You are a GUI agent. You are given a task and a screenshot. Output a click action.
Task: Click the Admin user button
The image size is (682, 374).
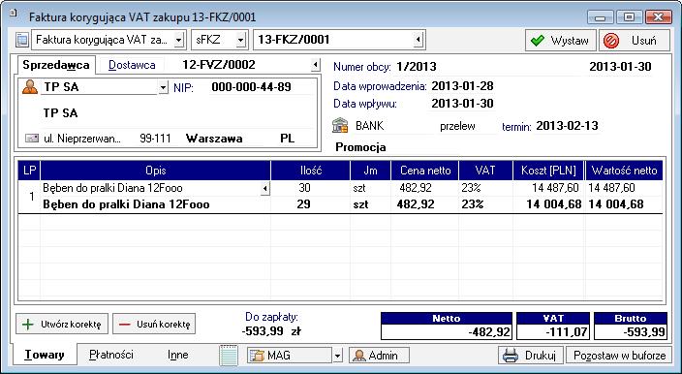(379, 356)
